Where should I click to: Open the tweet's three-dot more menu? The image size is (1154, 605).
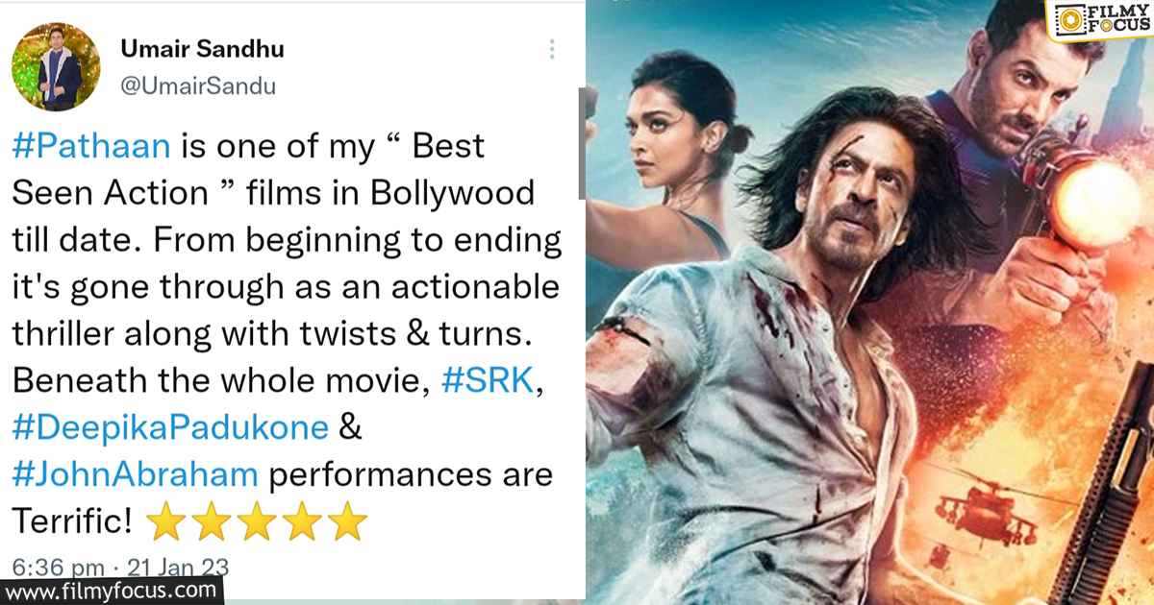552,50
